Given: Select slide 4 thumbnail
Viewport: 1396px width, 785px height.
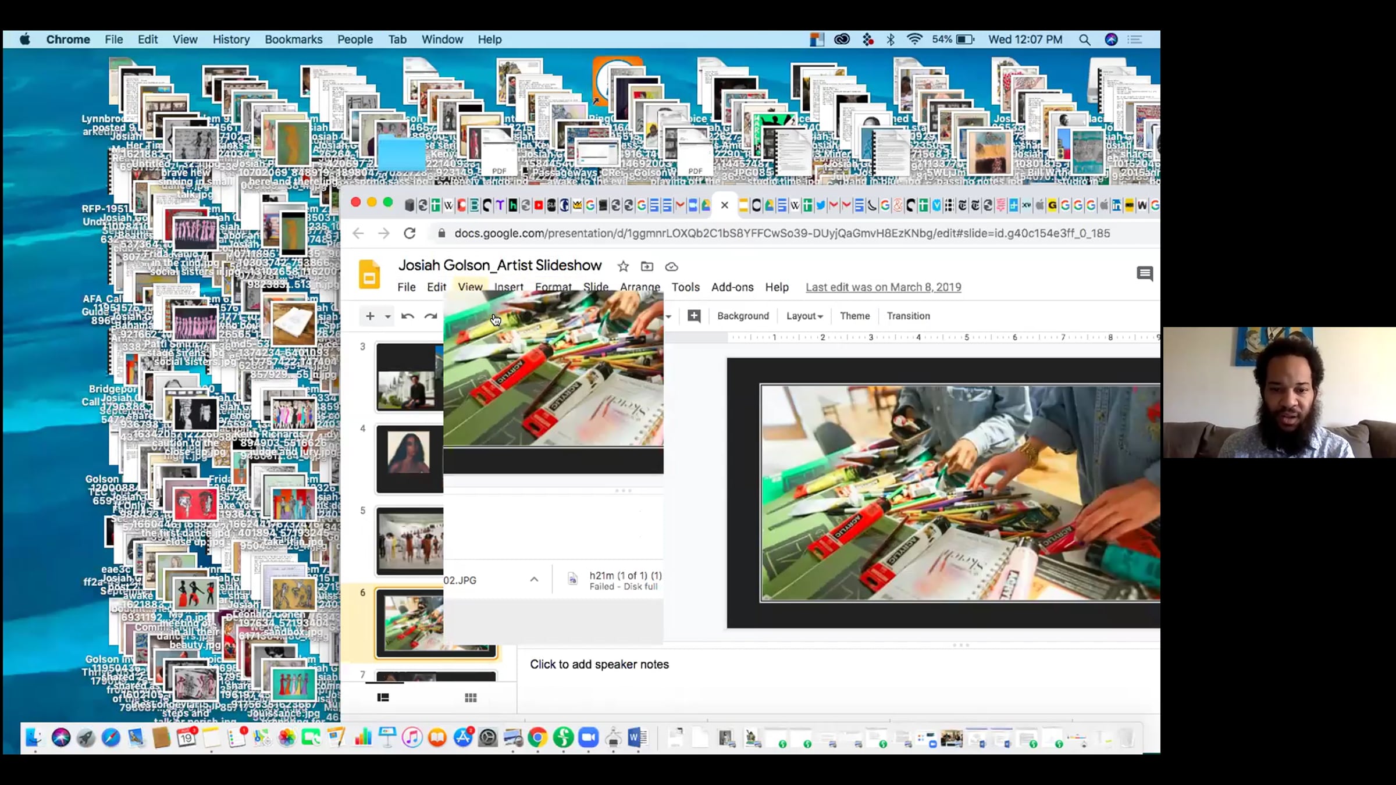Looking at the screenshot, I should pos(409,459).
